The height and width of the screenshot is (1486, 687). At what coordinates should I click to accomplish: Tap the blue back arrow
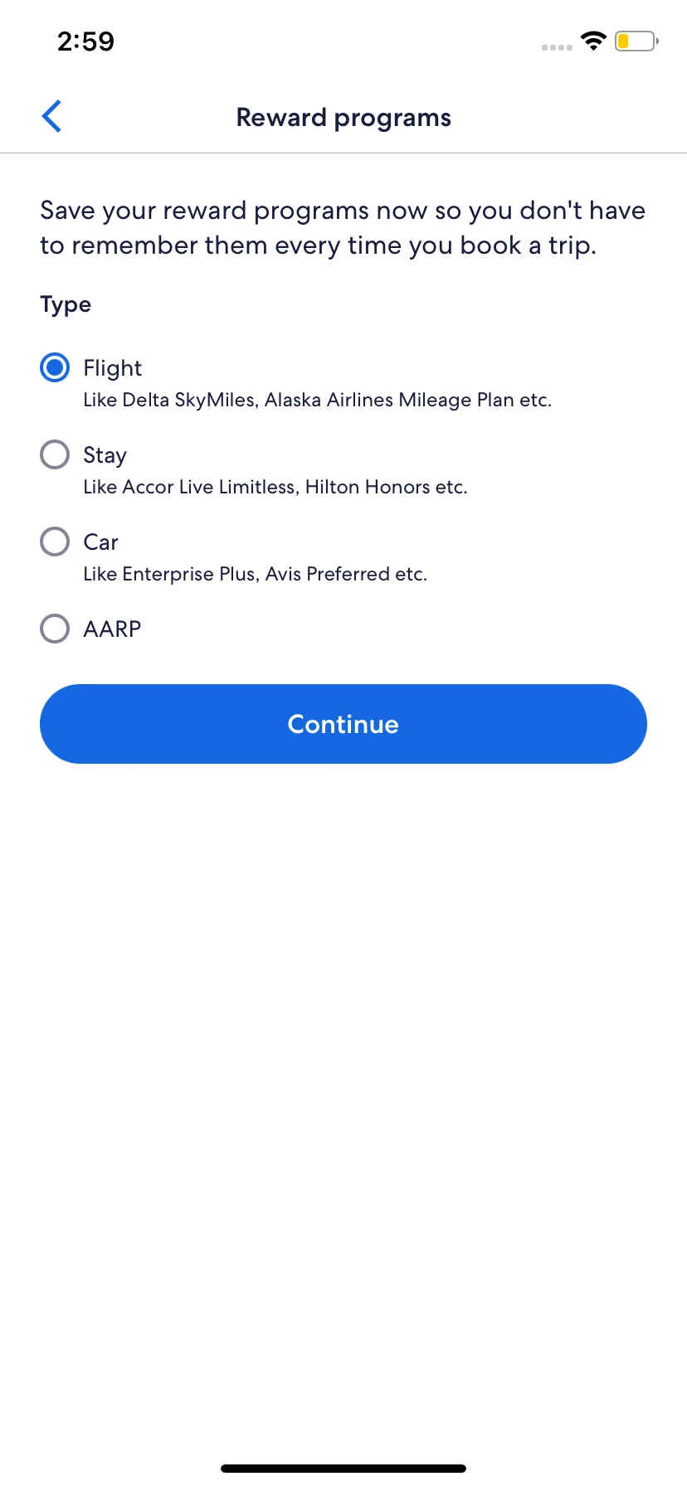pos(51,117)
